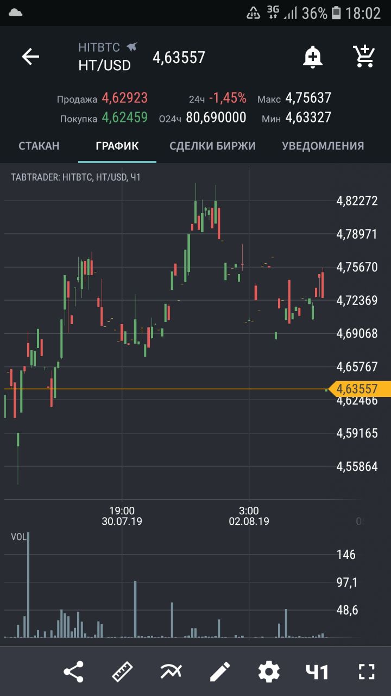Tap the Мин value 4,63327
Viewport: 391px width, 696px height.
click(308, 117)
